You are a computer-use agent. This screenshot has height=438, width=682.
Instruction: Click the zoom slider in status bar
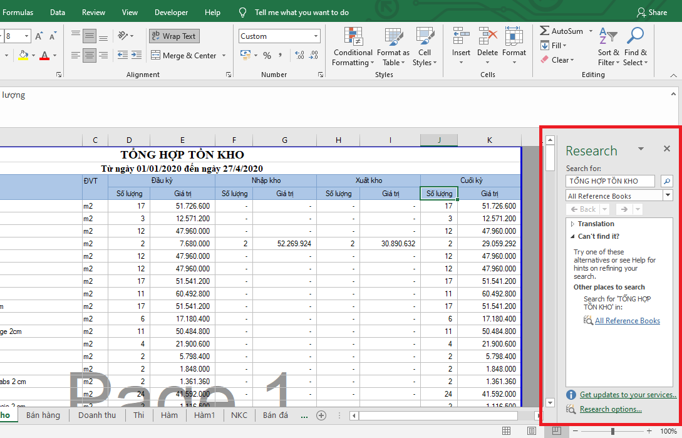click(612, 431)
